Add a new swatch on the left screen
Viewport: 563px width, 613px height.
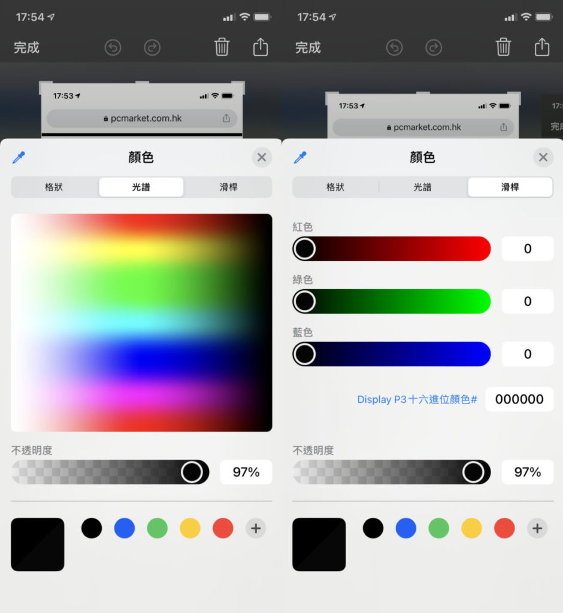256,528
